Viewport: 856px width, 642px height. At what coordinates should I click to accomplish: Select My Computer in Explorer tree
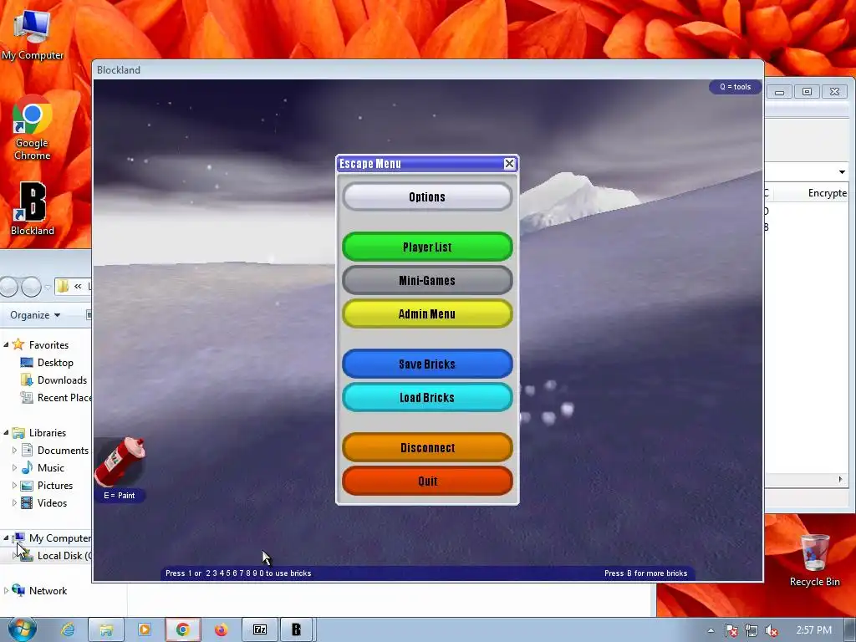click(x=59, y=538)
